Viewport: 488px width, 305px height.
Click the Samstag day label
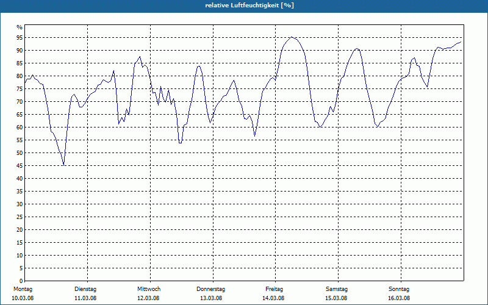click(337, 289)
